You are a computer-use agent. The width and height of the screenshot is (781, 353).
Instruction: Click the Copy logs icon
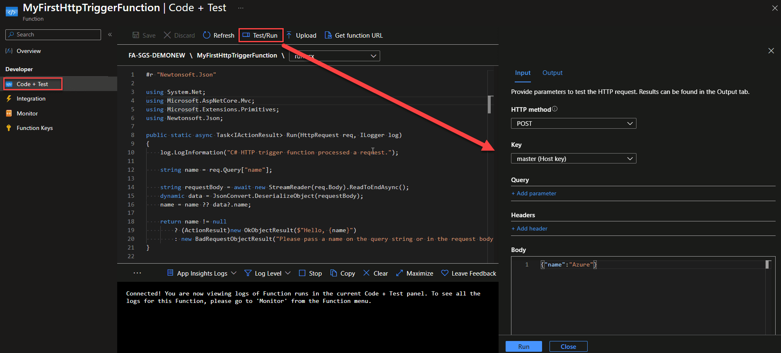(334, 273)
